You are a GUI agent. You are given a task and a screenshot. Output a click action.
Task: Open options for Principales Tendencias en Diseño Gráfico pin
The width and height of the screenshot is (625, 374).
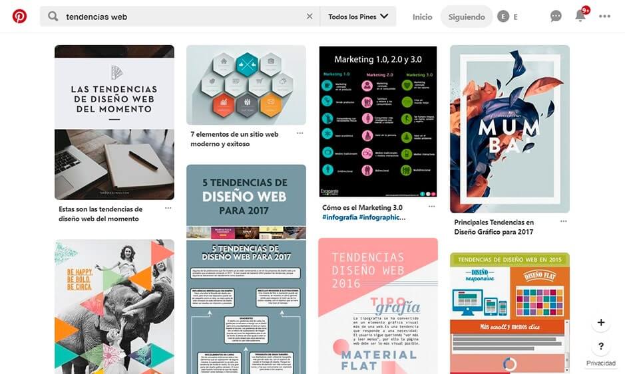(563, 221)
